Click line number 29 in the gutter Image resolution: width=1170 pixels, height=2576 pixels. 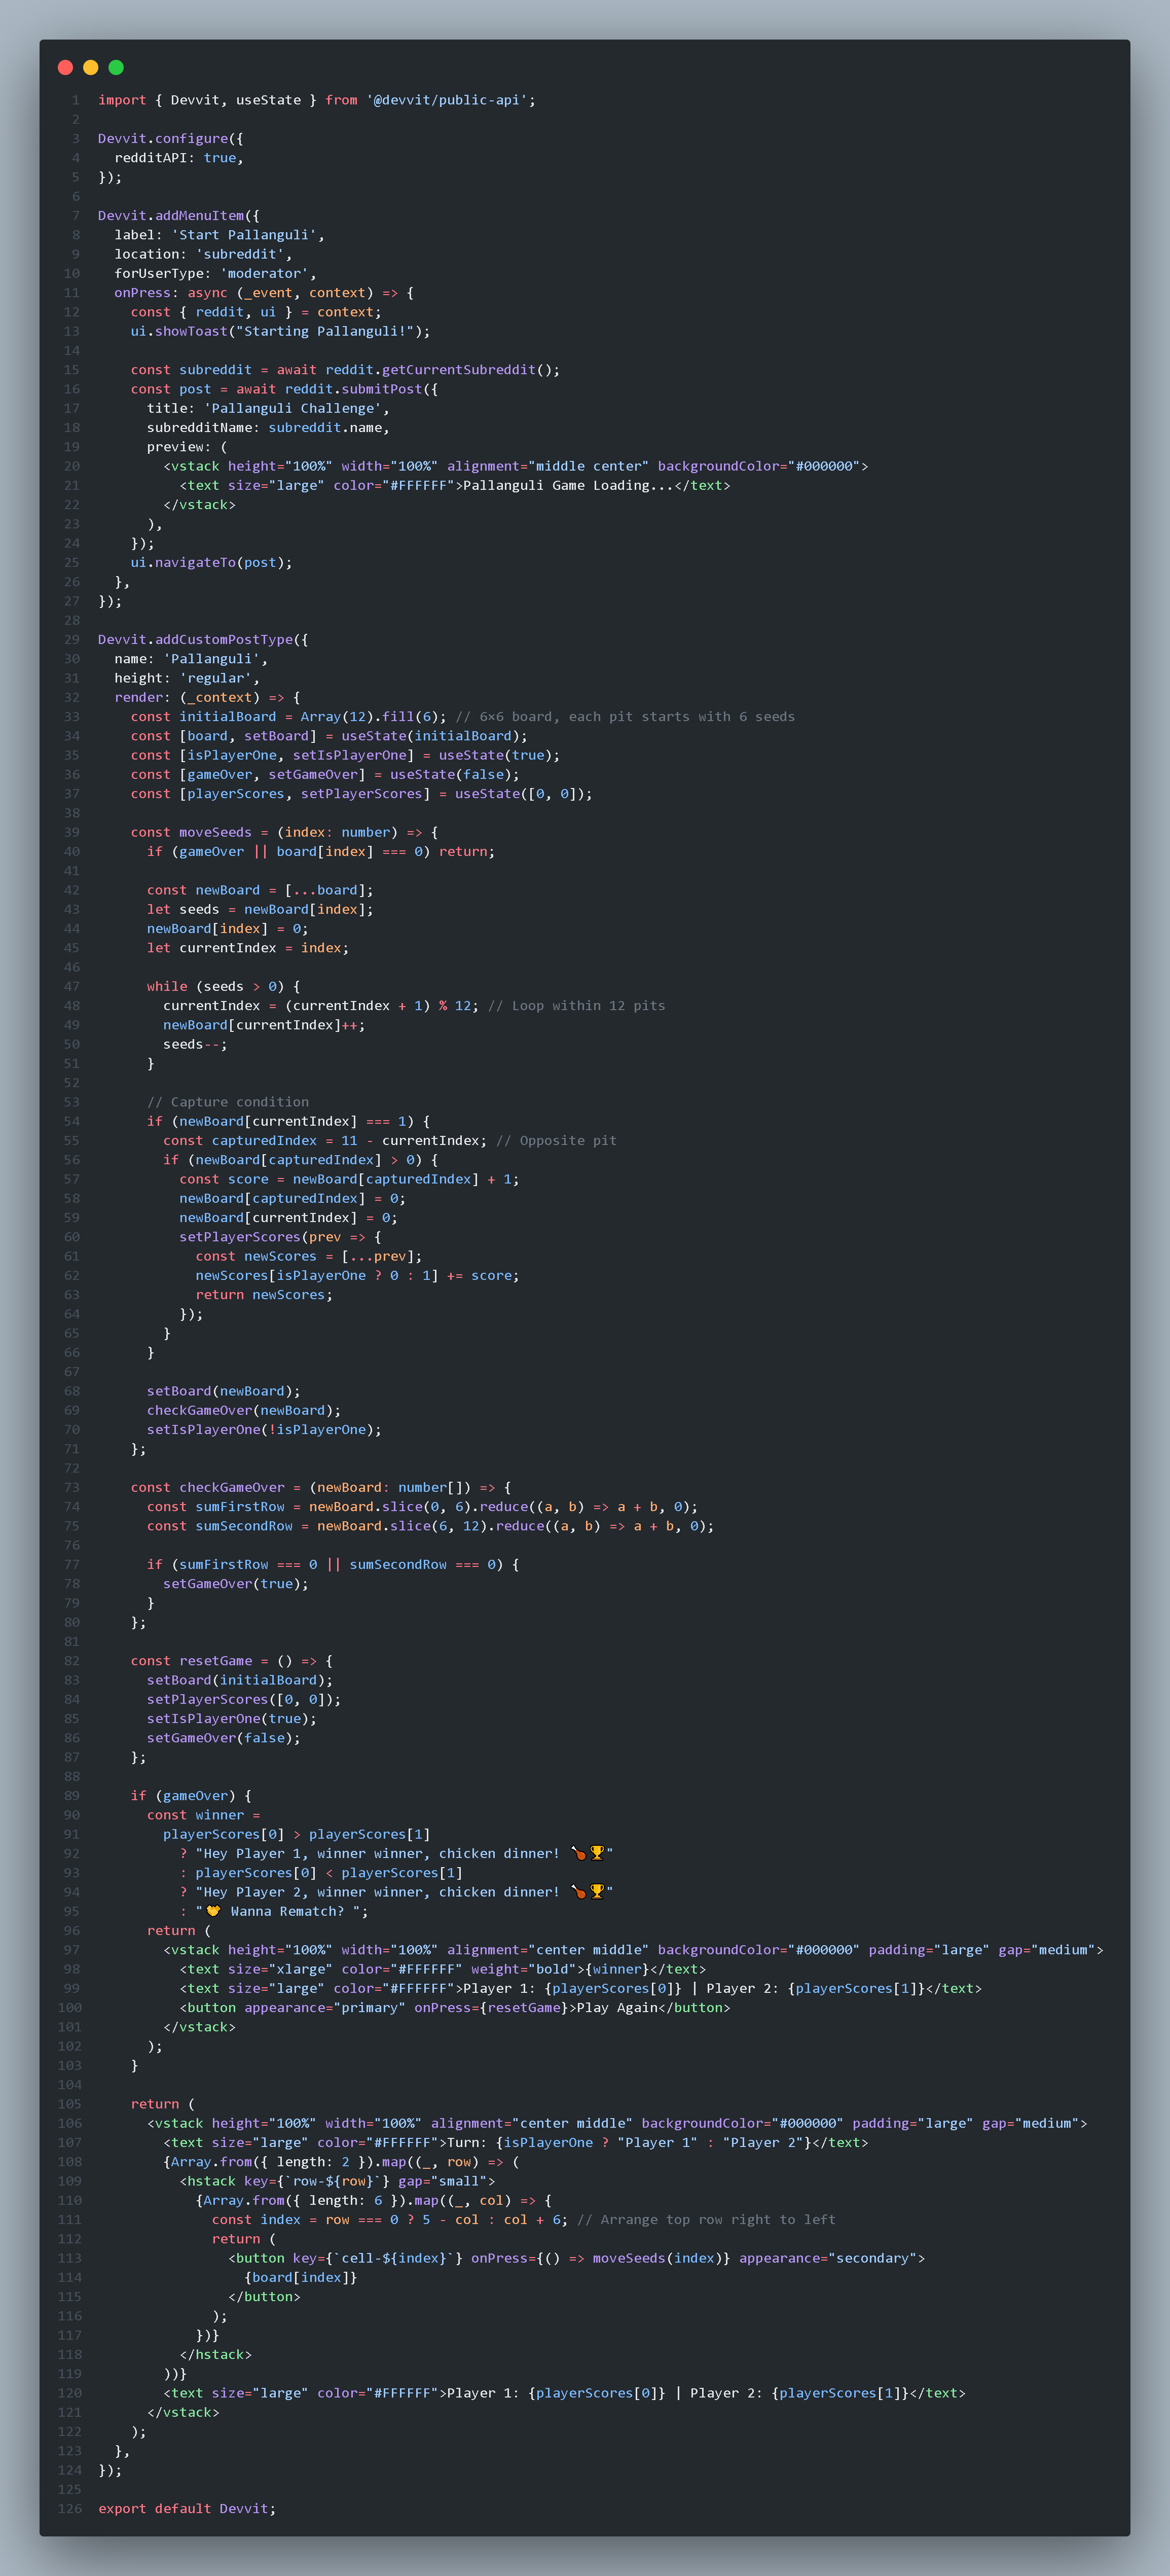[72, 640]
